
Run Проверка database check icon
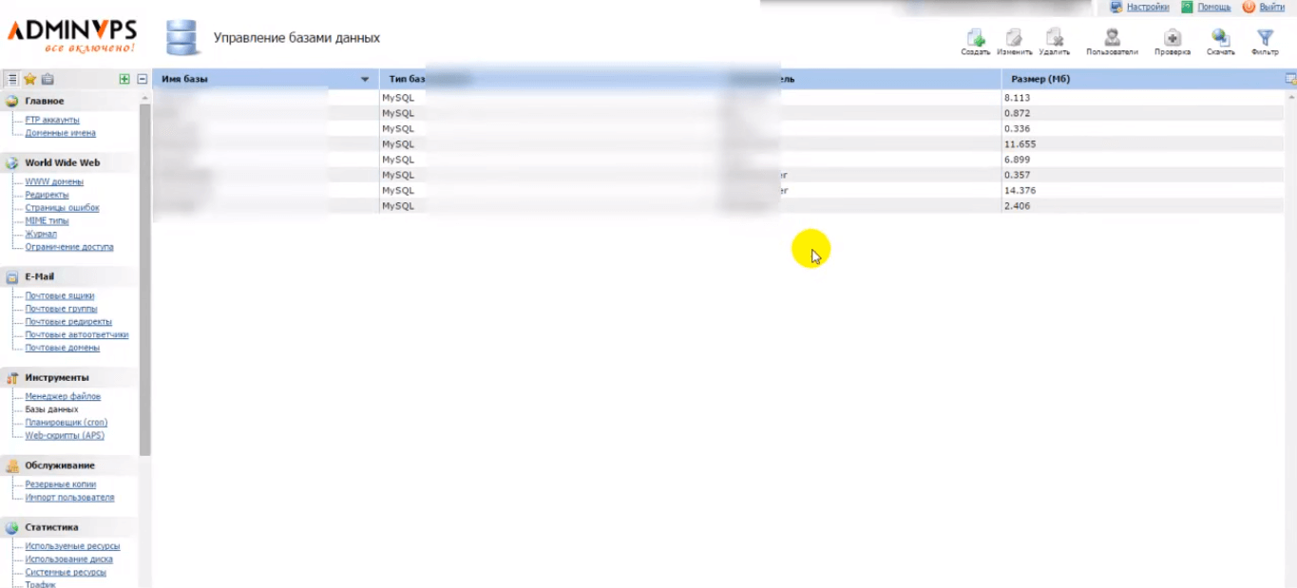pyautogui.click(x=1172, y=39)
